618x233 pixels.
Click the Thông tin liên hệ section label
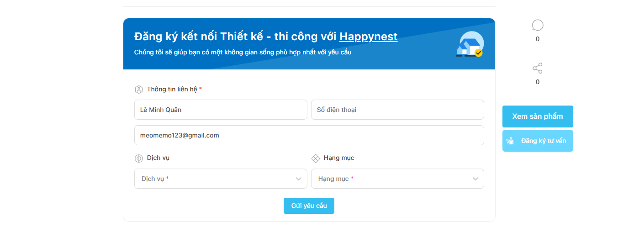(172, 90)
